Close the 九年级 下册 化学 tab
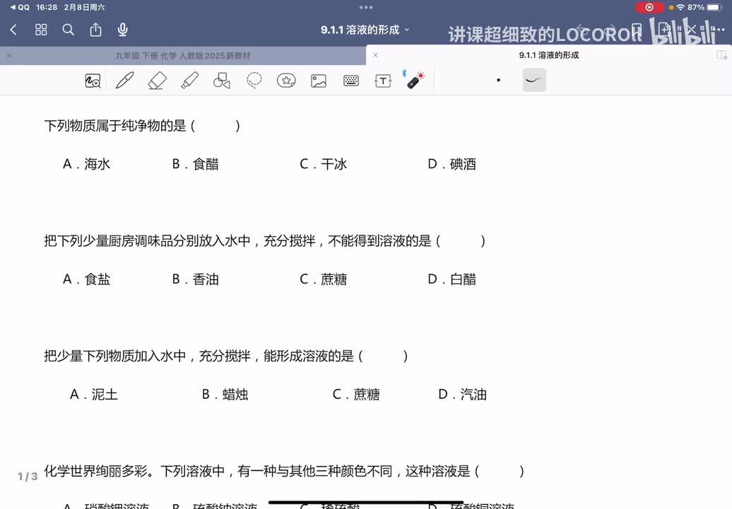This screenshot has width=732, height=509. click(x=9, y=56)
